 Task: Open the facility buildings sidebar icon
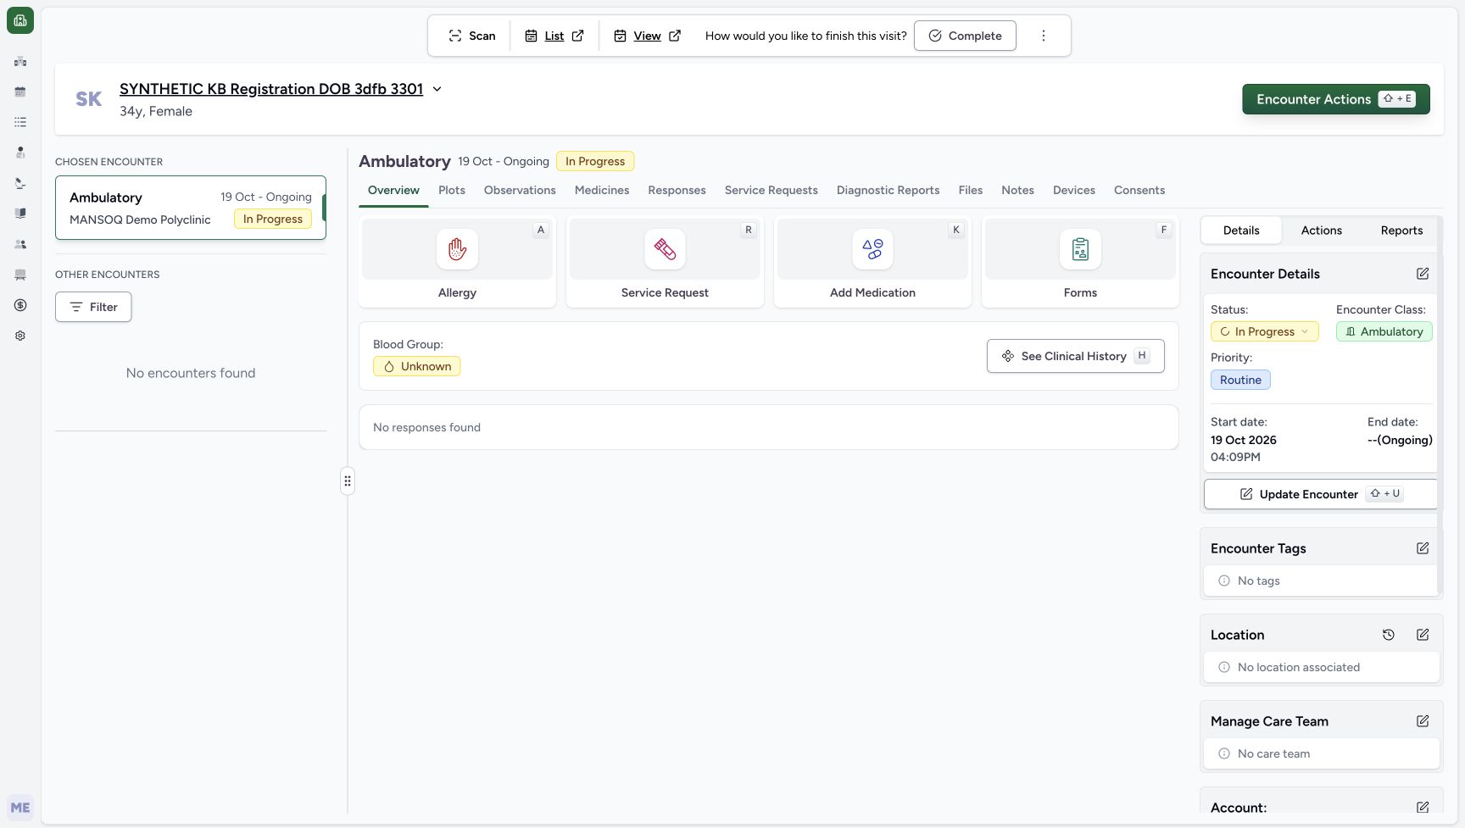20,61
